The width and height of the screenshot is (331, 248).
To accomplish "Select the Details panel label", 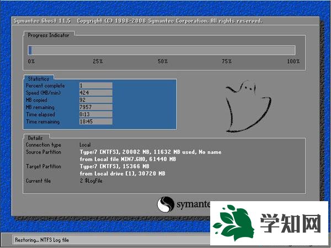I will click(x=35, y=138).
